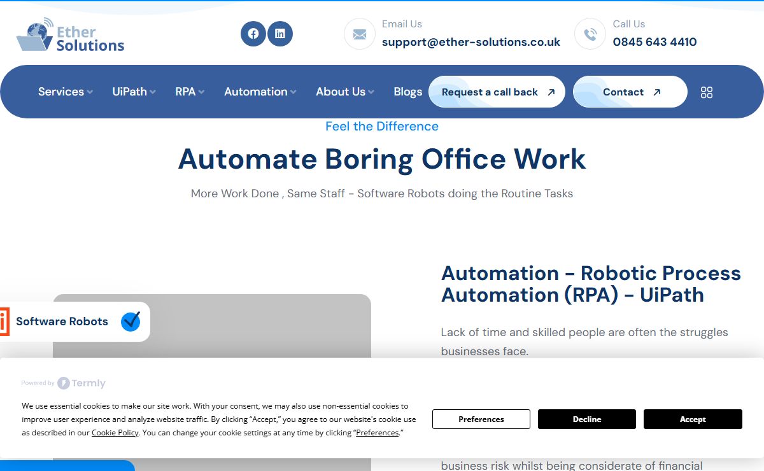
Task: Decline non-essential cookies
Action: (587, 419)
